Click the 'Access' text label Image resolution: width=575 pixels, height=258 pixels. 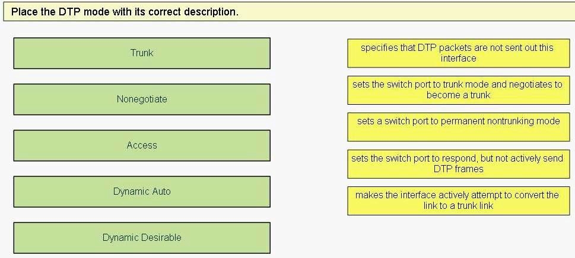click(x=142, y=146)
